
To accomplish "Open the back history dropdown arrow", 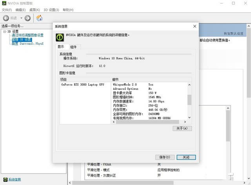I will (x=21, y=18).
